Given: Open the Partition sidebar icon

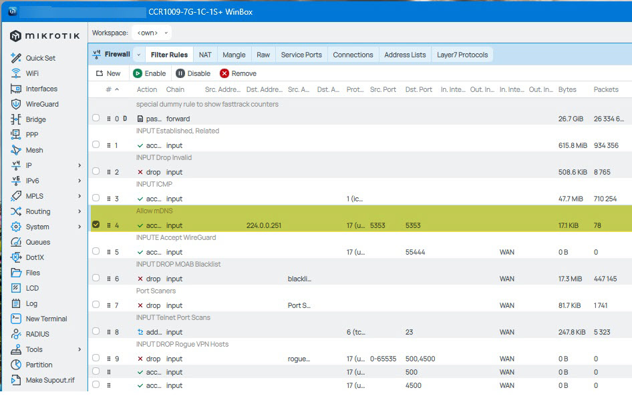Looking at the screenshot, I should click(16, 365).
